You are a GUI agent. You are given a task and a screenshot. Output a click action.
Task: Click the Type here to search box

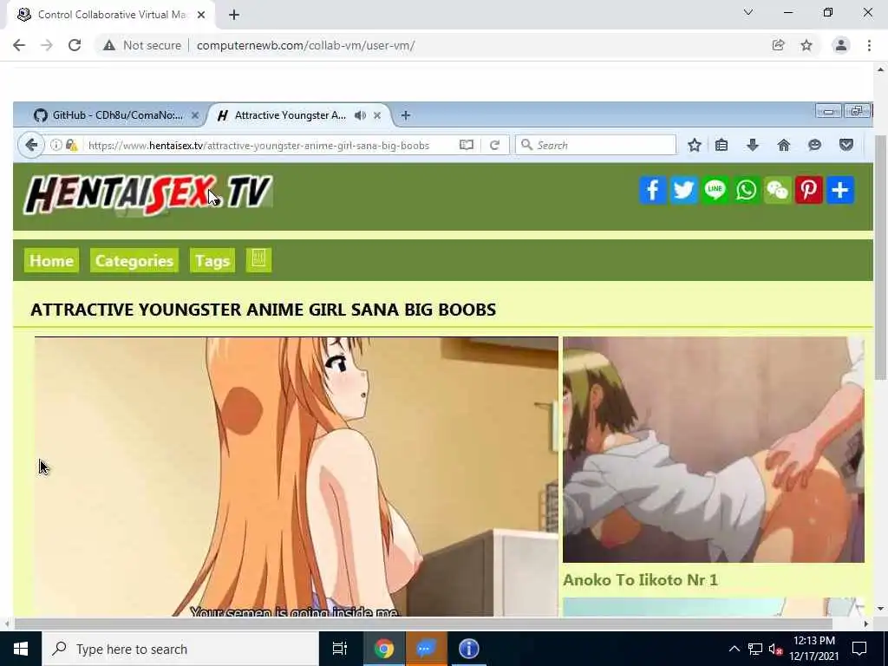[x=180, y=649]
